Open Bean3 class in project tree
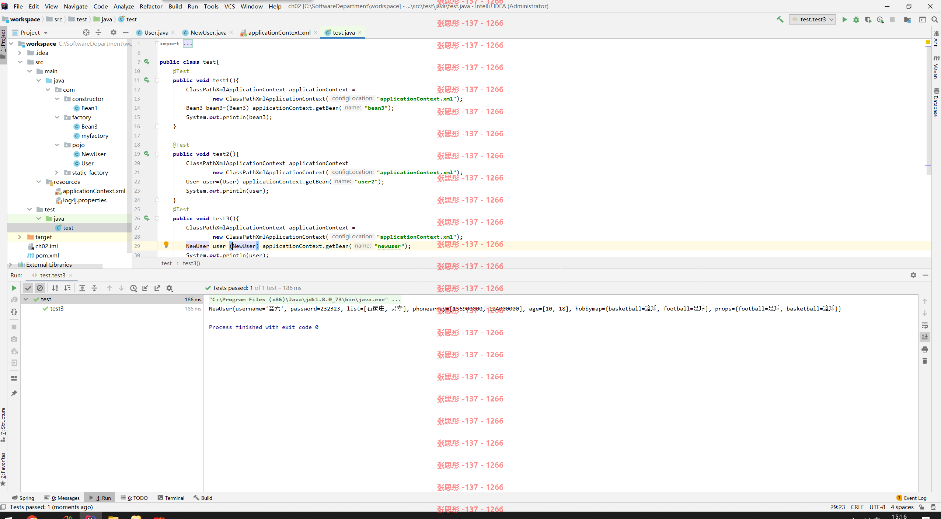The image size is (941, 519). coord(89,126)
